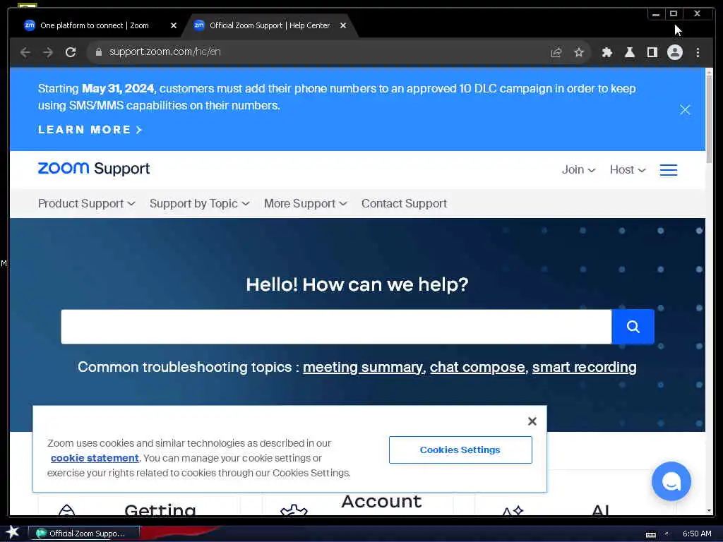Click LEARN MORE in the banner

pyautogui.click(x=90, y=130)
